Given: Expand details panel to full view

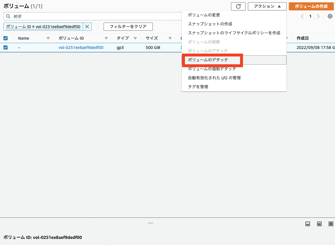Looking at the screenshot, I should 331,224.
